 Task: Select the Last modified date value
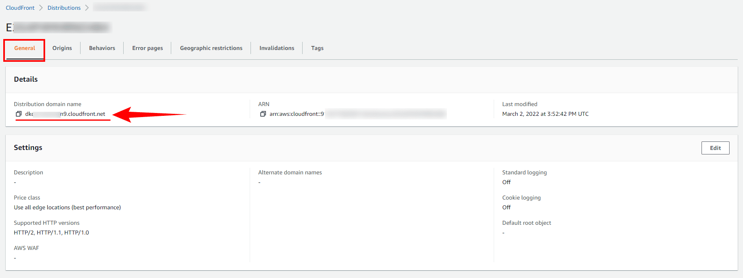[545, 114]
